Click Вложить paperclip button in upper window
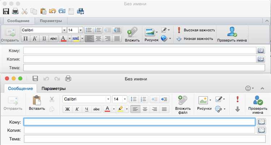 click(132, 34)
